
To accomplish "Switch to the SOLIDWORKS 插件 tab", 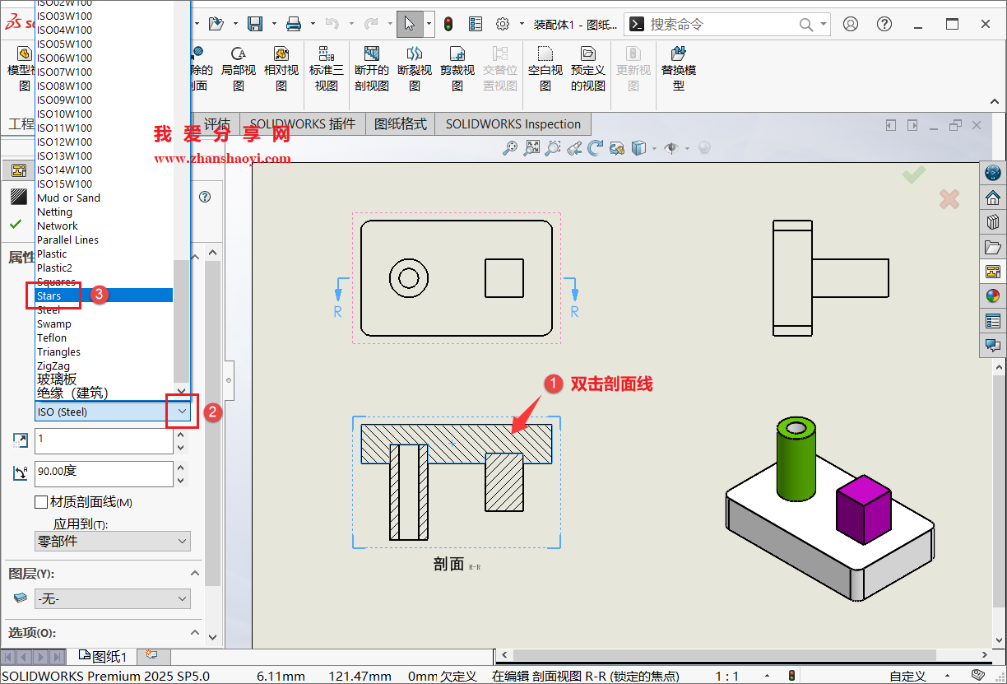I will 303,124.
